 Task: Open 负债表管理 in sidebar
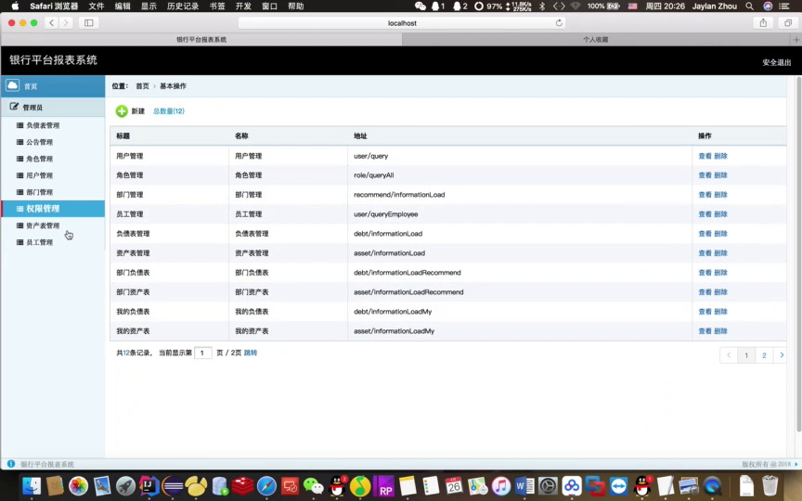pos(43,125)
